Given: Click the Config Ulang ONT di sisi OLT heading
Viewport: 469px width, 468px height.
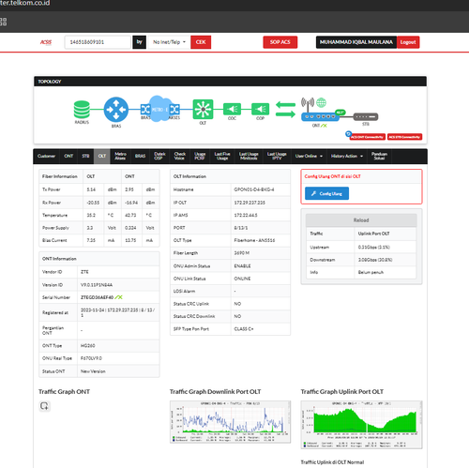Looking at the screenshot, I should pos(333,176).
